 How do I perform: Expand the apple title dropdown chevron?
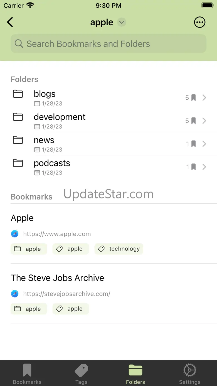tap(122, 22)
